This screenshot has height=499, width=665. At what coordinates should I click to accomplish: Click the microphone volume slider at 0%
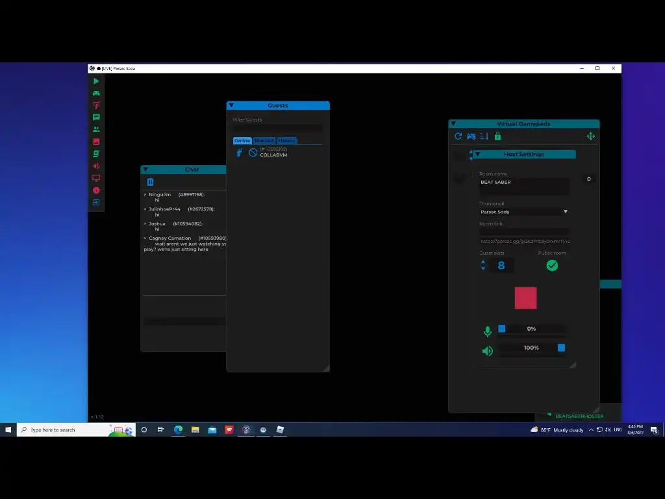pos(531,328)
